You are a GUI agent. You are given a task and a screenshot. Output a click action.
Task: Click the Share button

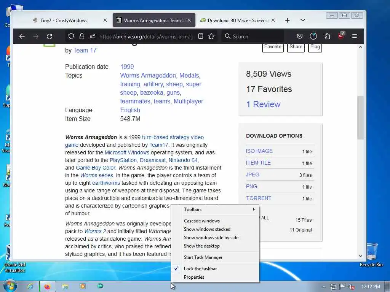tap(296, 47)
